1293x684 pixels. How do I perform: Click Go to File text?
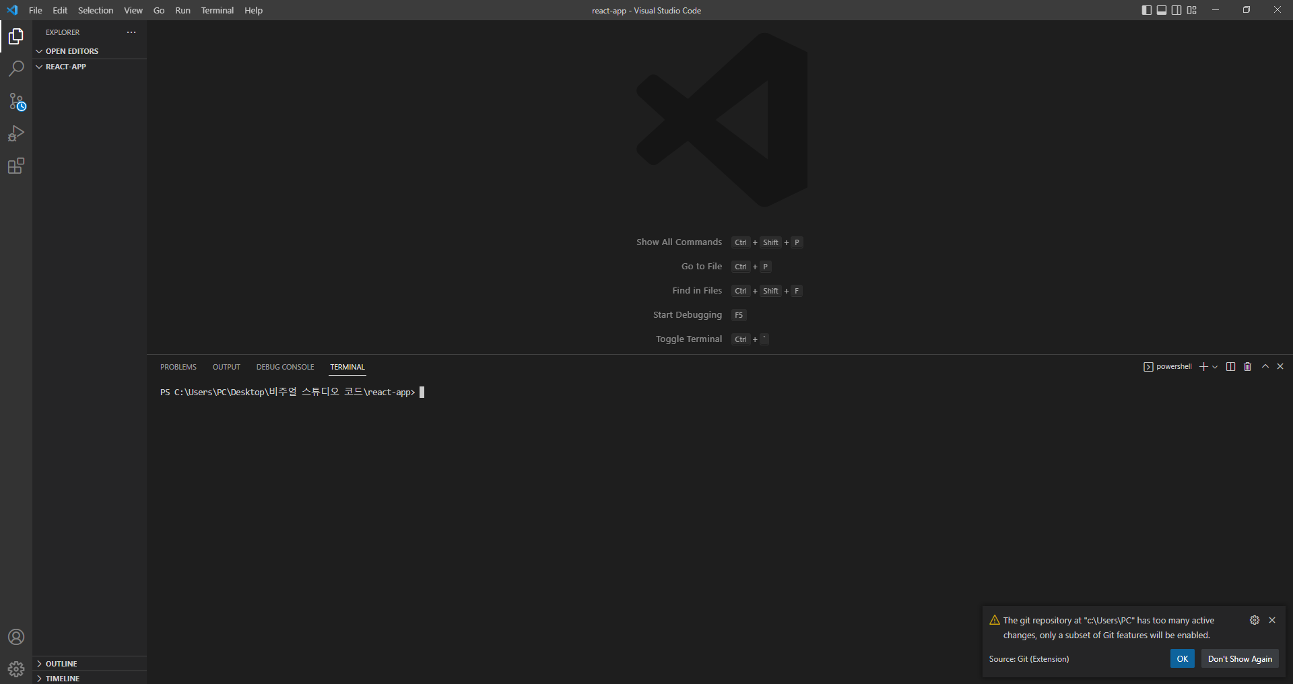(x=702, y=267)
